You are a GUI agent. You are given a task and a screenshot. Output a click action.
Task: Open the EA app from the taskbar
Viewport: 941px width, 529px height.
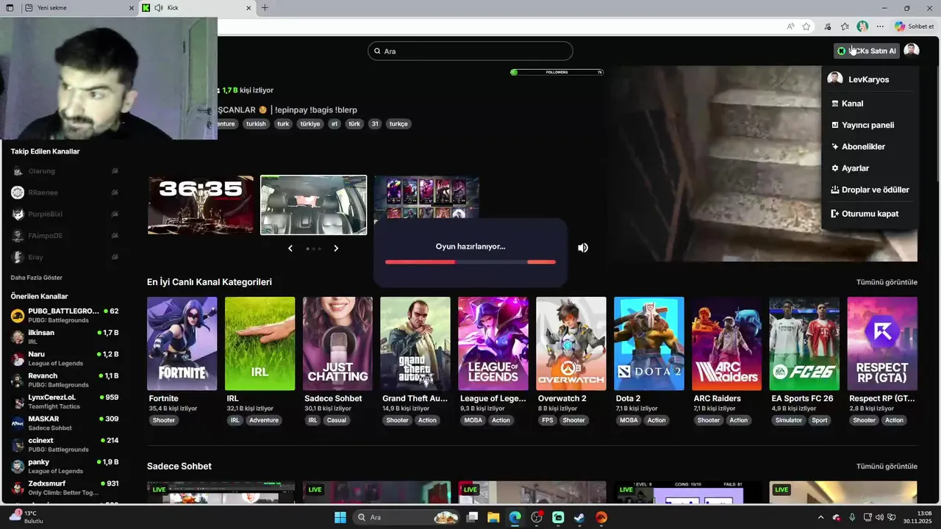(x=601, y=517)
